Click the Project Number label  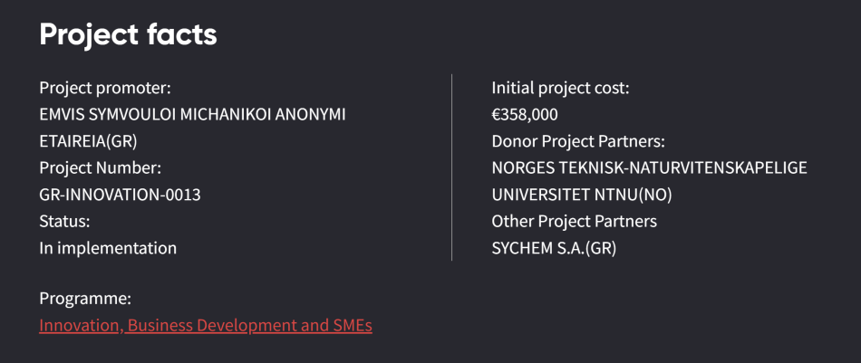pyautogui.click(x=100, y=167)
